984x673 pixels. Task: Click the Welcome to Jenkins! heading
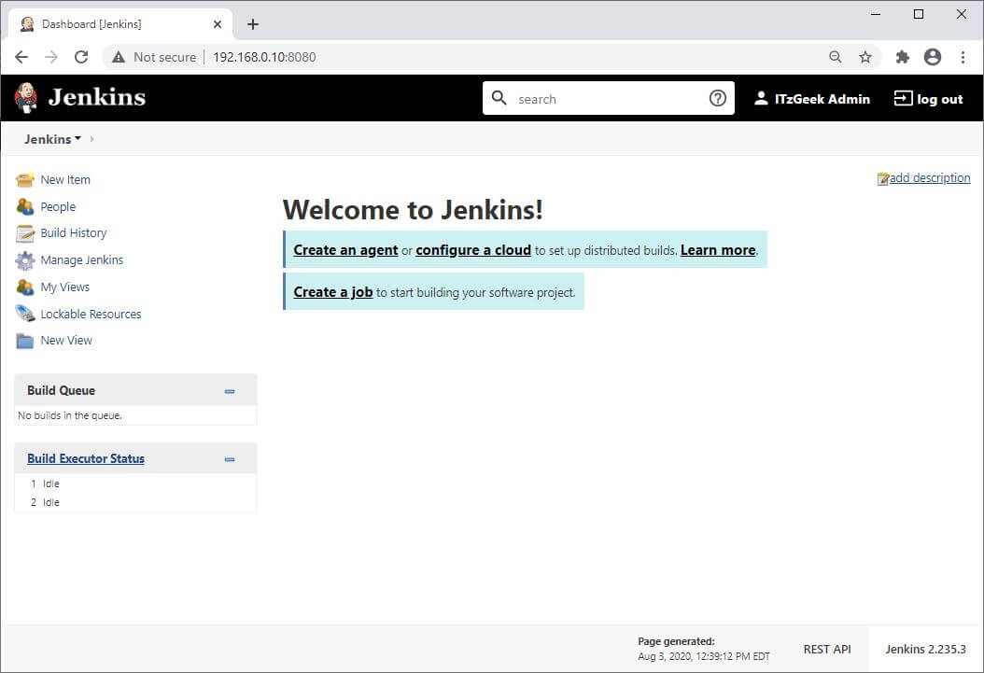[x=413, y=209]
